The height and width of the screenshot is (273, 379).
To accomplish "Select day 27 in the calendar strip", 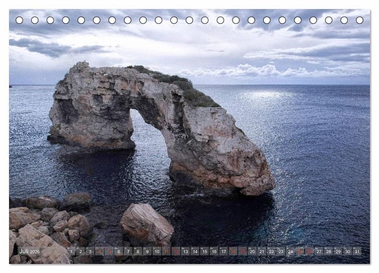I will click(x=319, y=251).
